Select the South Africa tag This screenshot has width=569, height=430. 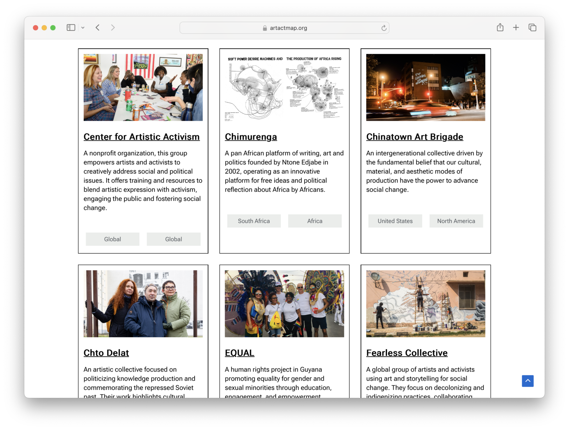[254, 221]
